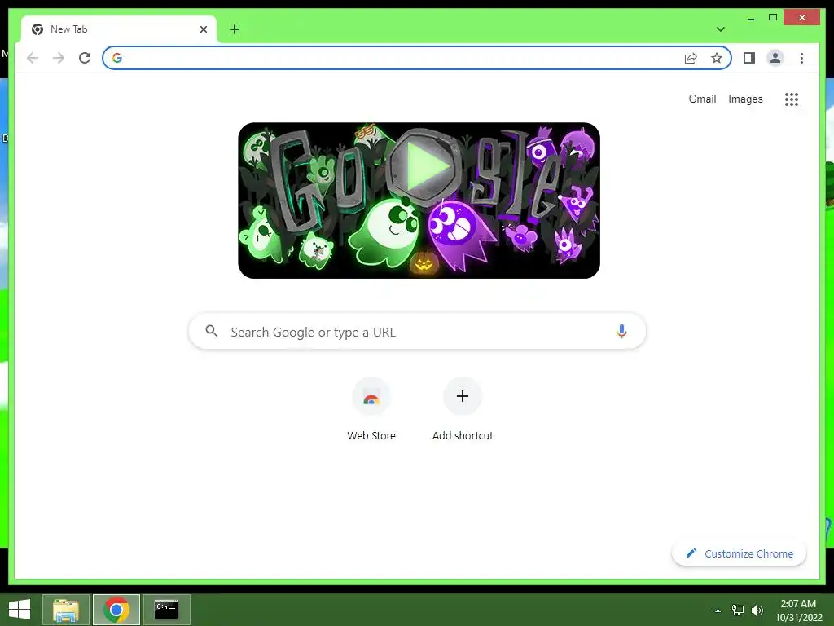Go forward using the Forward arrow
The width and height of the screenshot is (834, 626).
tap(59, 58)
